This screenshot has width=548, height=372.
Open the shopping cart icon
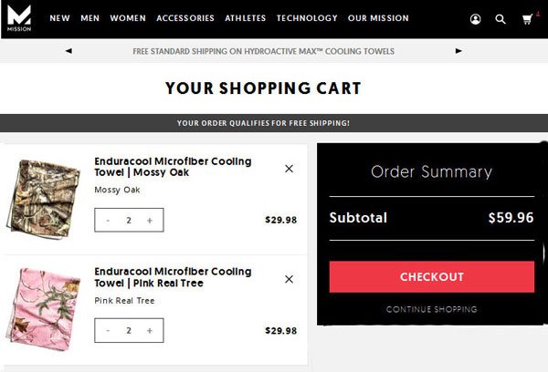point(527,19)
